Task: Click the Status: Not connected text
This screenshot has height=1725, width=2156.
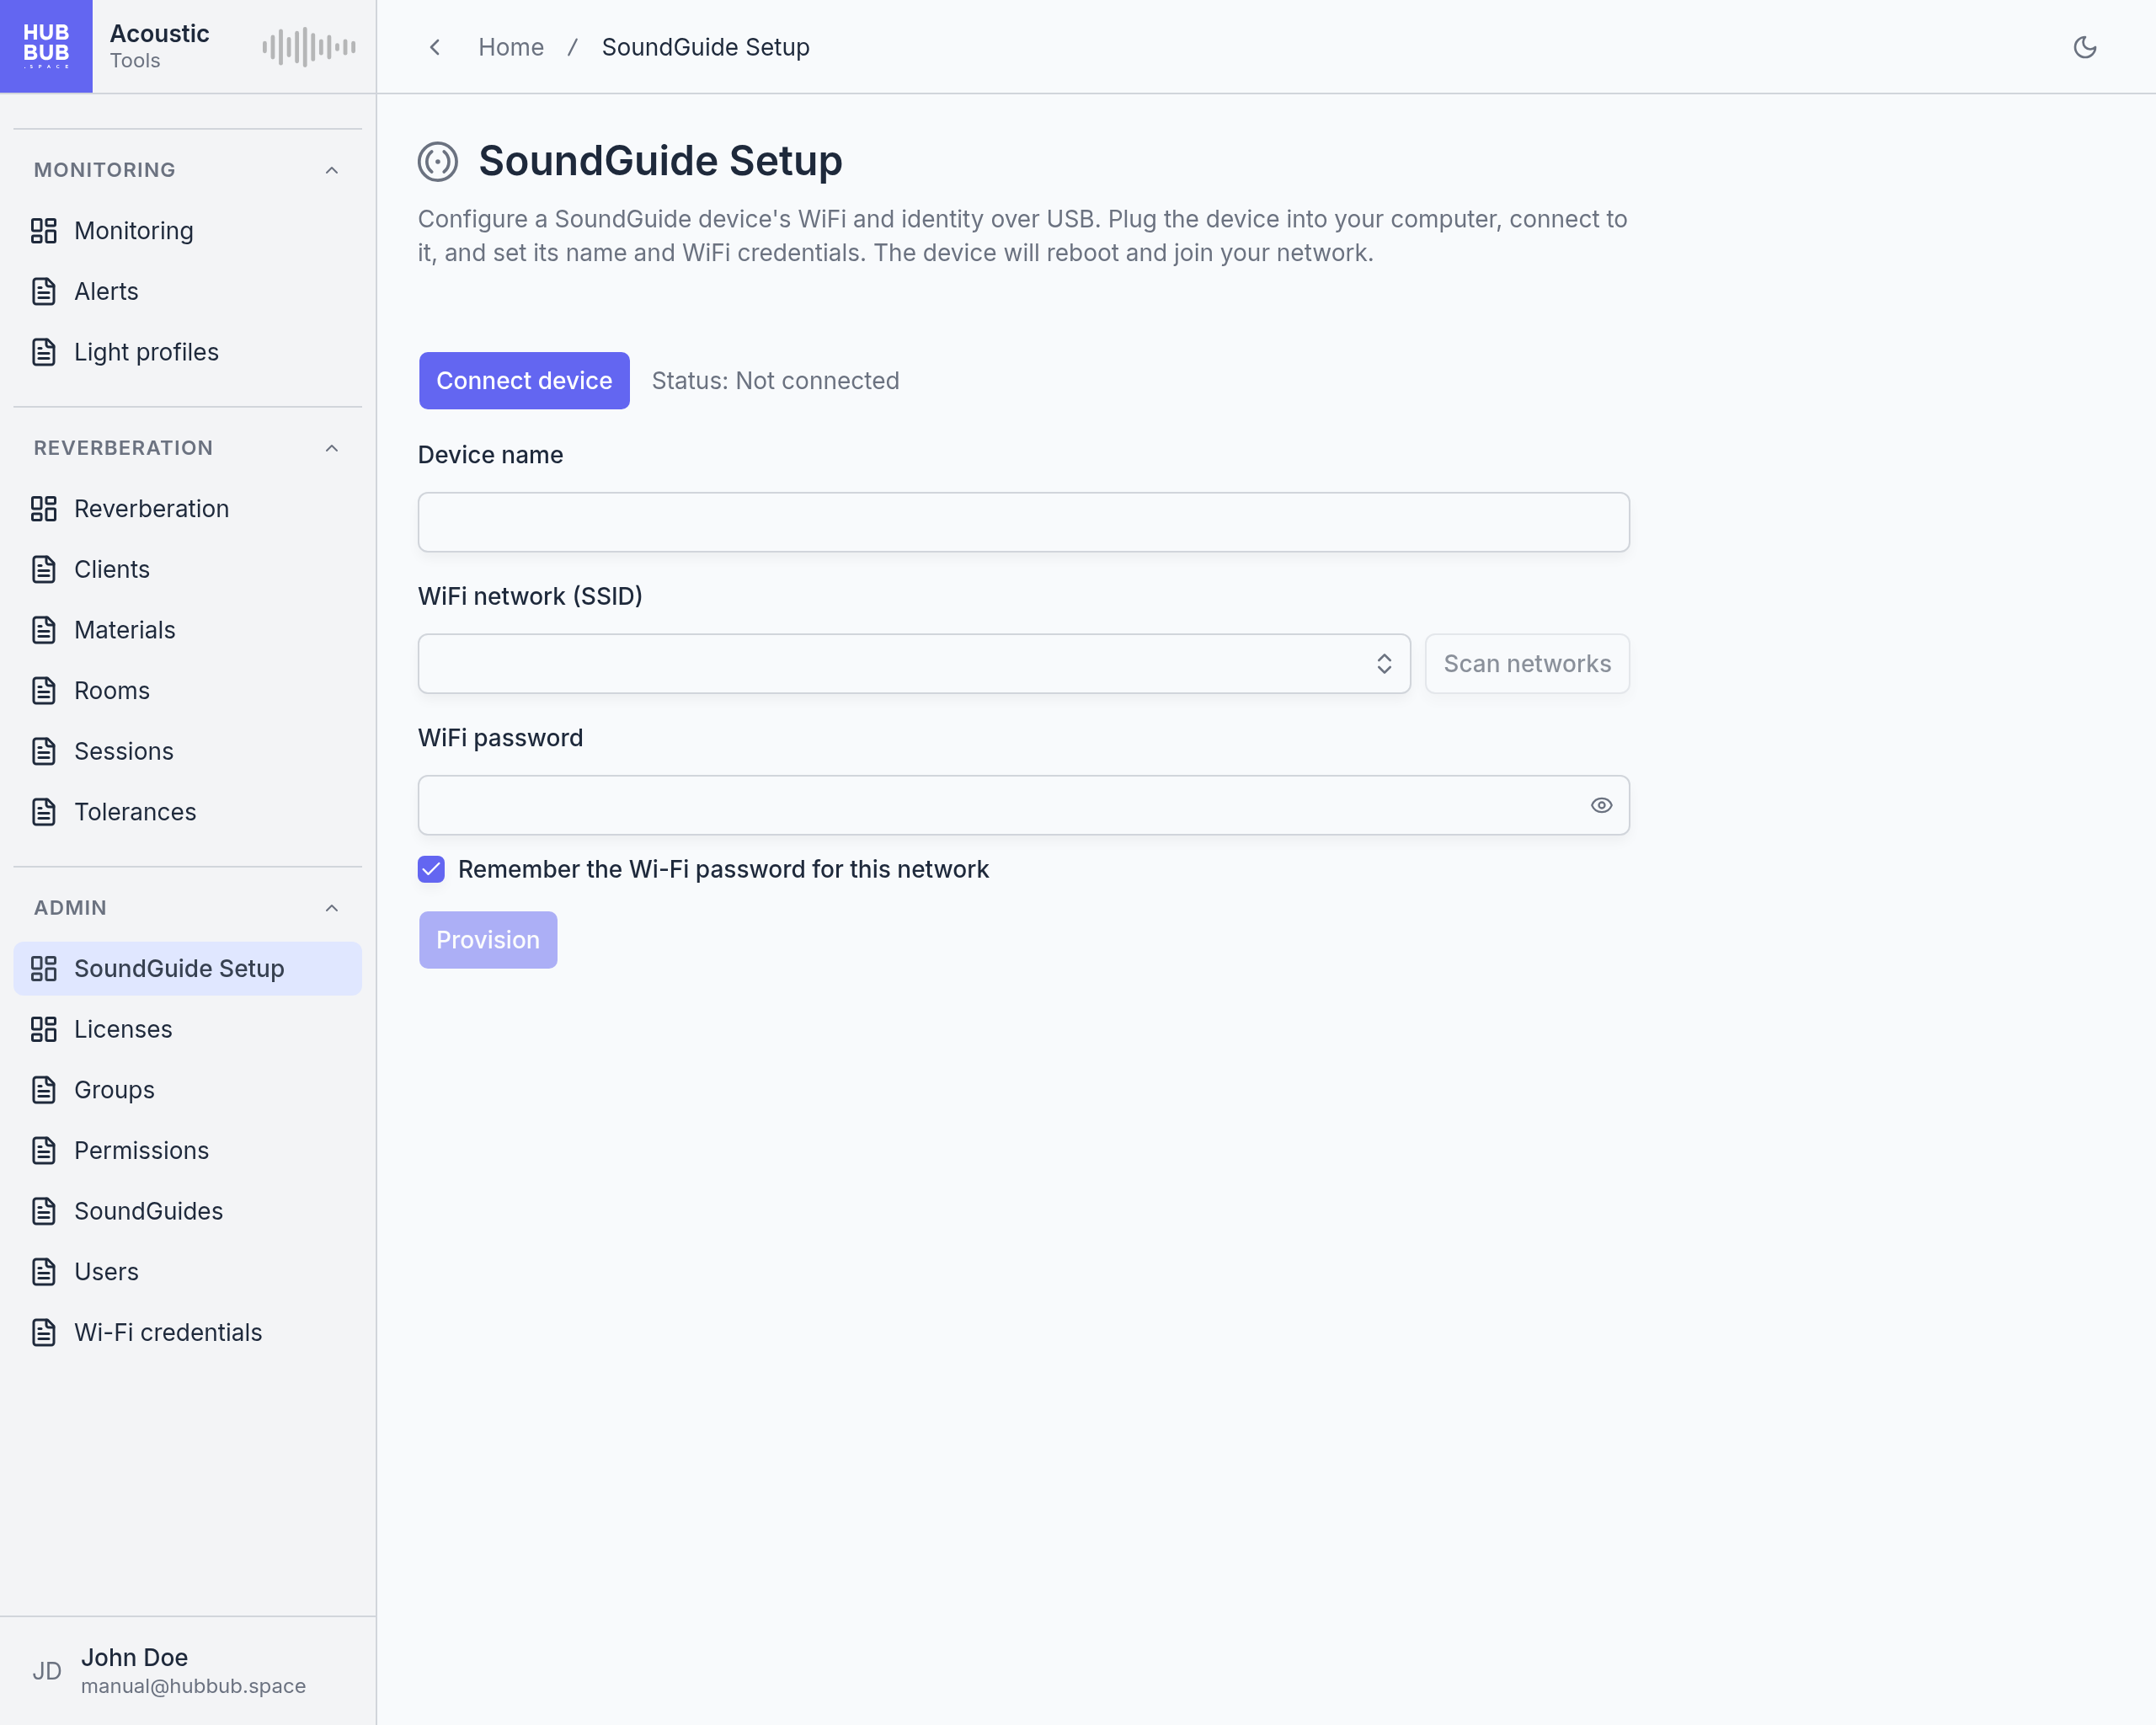Action: point(775,381)
